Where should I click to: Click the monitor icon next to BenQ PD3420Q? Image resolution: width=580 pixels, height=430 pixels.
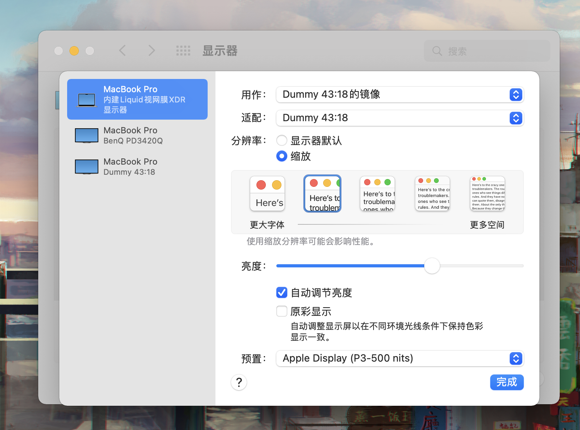click(x=87, y=136)
